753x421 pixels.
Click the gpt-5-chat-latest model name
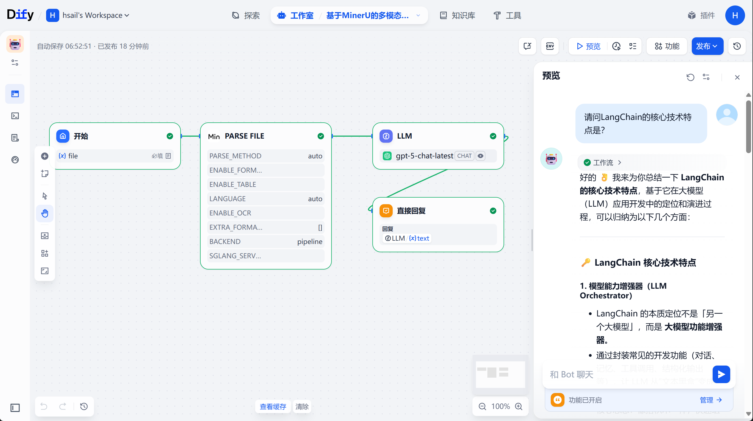pos(425,156)
